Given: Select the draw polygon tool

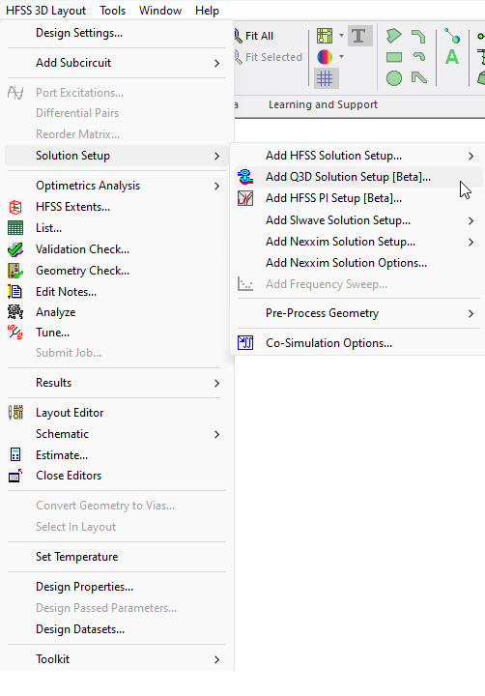Looking at the screenshot, I should [x=393, y=36].
